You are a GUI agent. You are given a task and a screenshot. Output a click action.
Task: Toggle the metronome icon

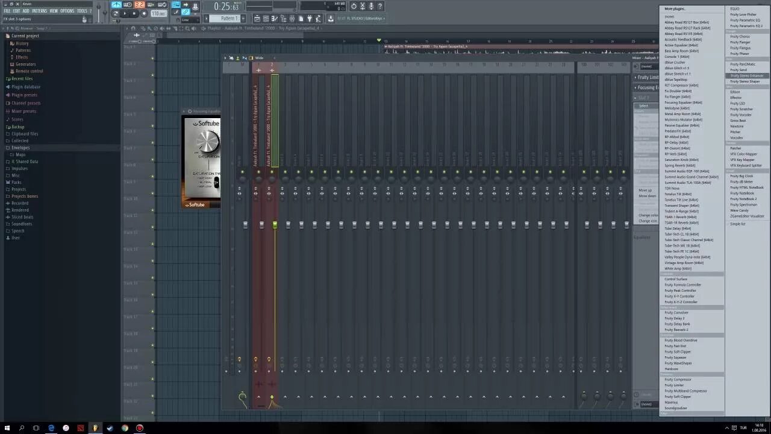(117, 5)
